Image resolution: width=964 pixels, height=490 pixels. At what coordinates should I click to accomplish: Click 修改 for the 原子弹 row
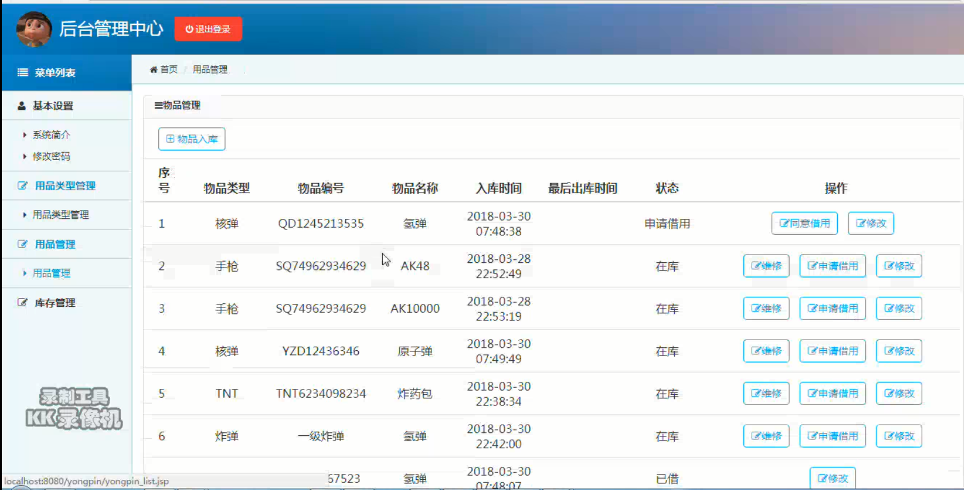coord(899,351)
